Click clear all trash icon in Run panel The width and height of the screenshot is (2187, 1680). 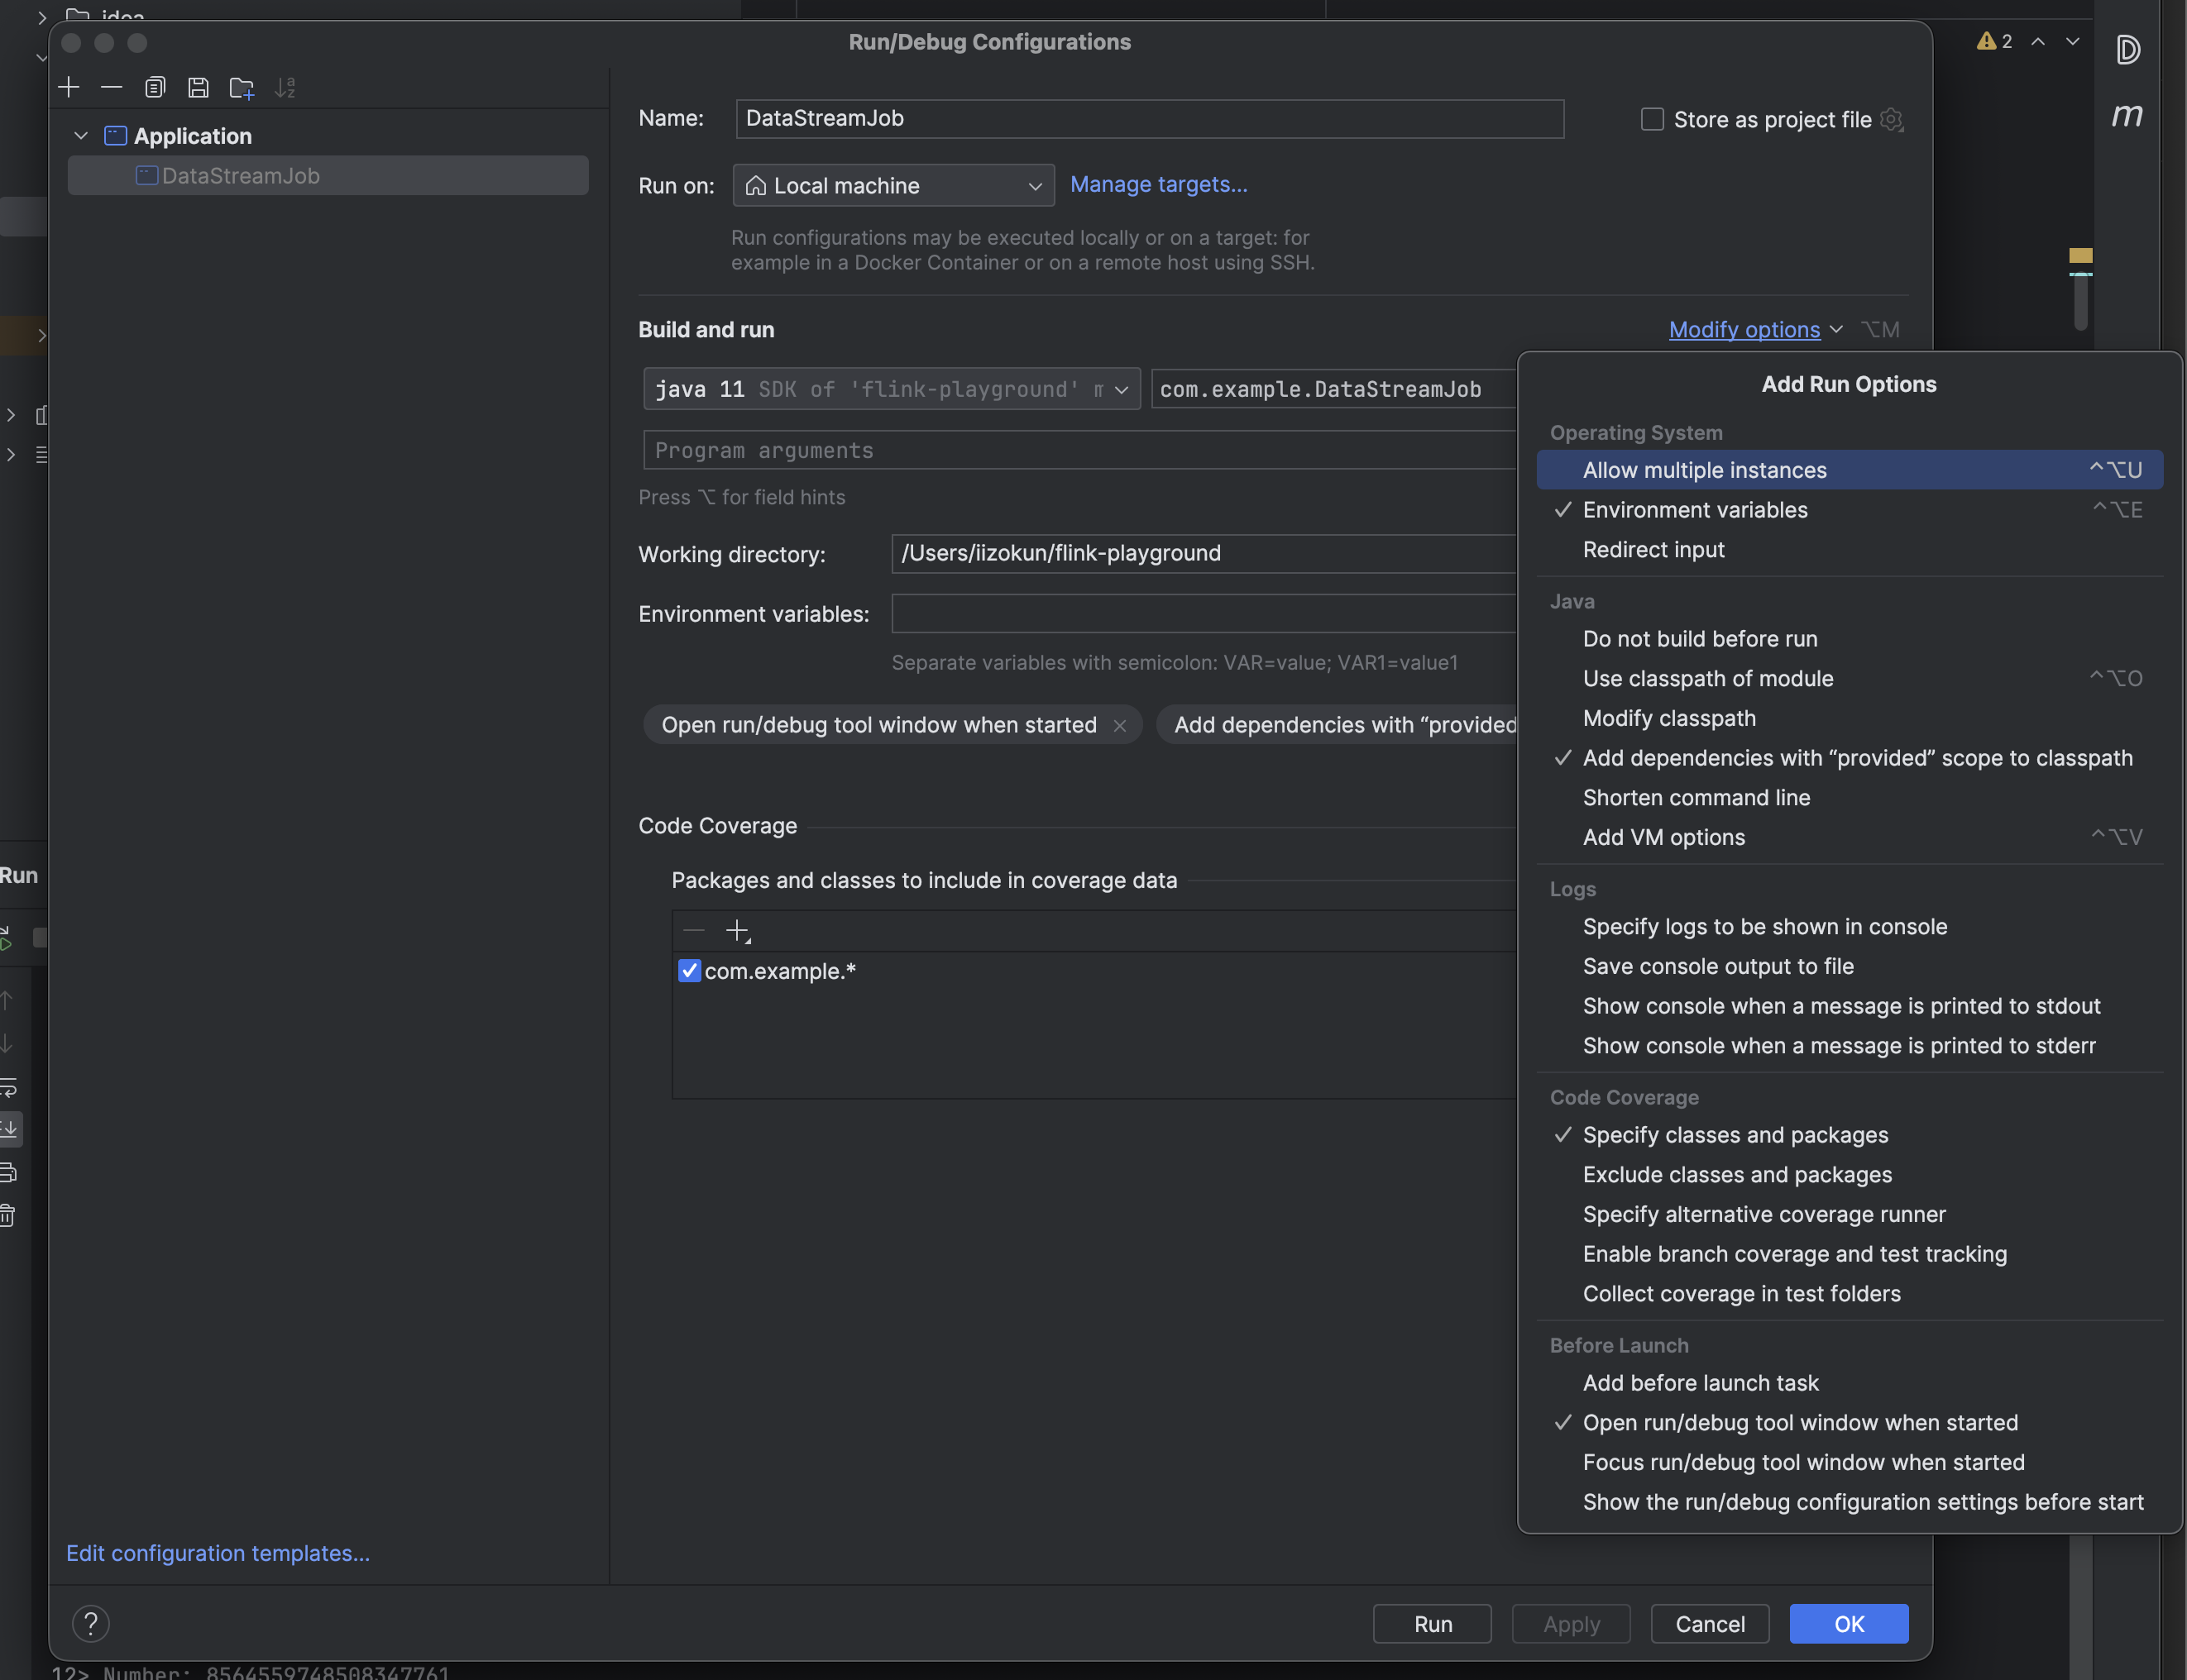[x=8, y=1215]
